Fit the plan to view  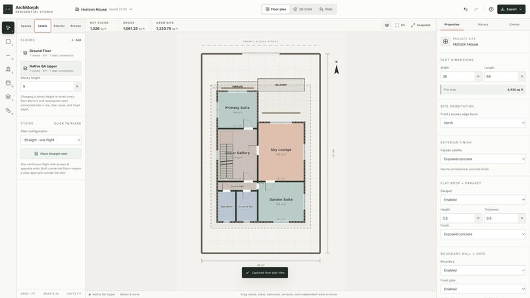click(x=400, y=26)
